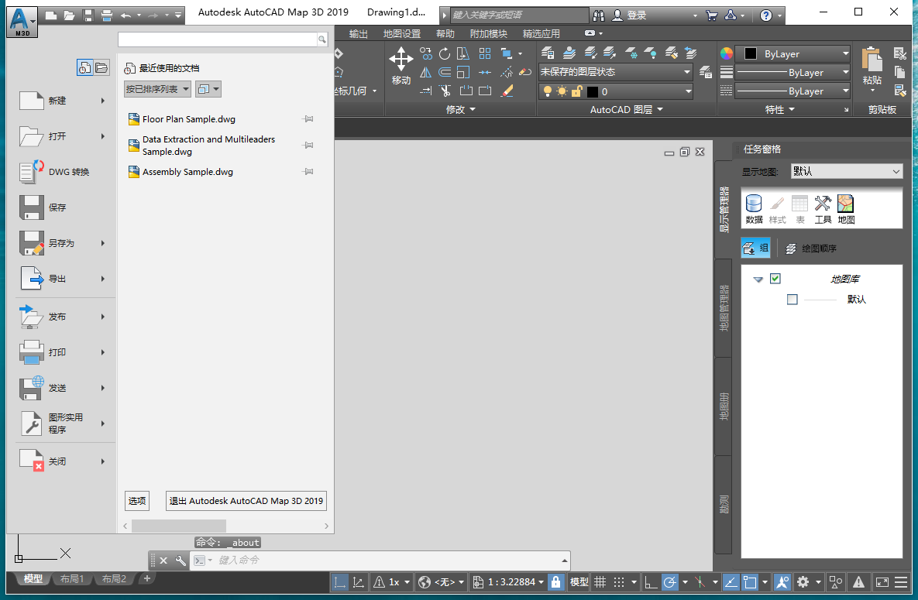The height and width of the screenshot is (600, 918).
Task: Click the 地图 (Map) icon in task pane
Action: [x=844, y=204]
